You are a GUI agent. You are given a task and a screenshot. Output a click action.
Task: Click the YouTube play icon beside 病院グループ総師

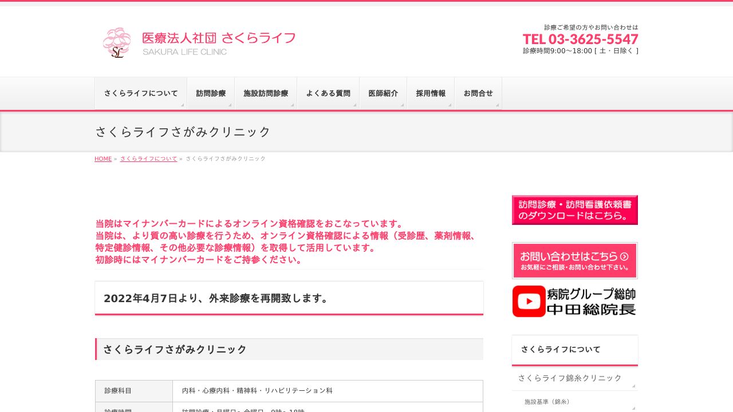(528, 302)
